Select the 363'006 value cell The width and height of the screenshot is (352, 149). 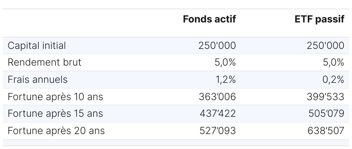coord(217,97)
